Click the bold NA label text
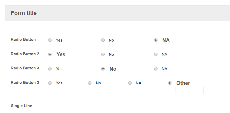The image size is (230, 113). click(166, 40)
